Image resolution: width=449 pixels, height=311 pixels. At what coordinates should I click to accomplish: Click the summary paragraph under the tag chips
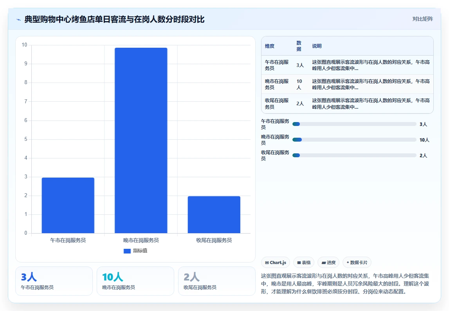coord(345,284)
